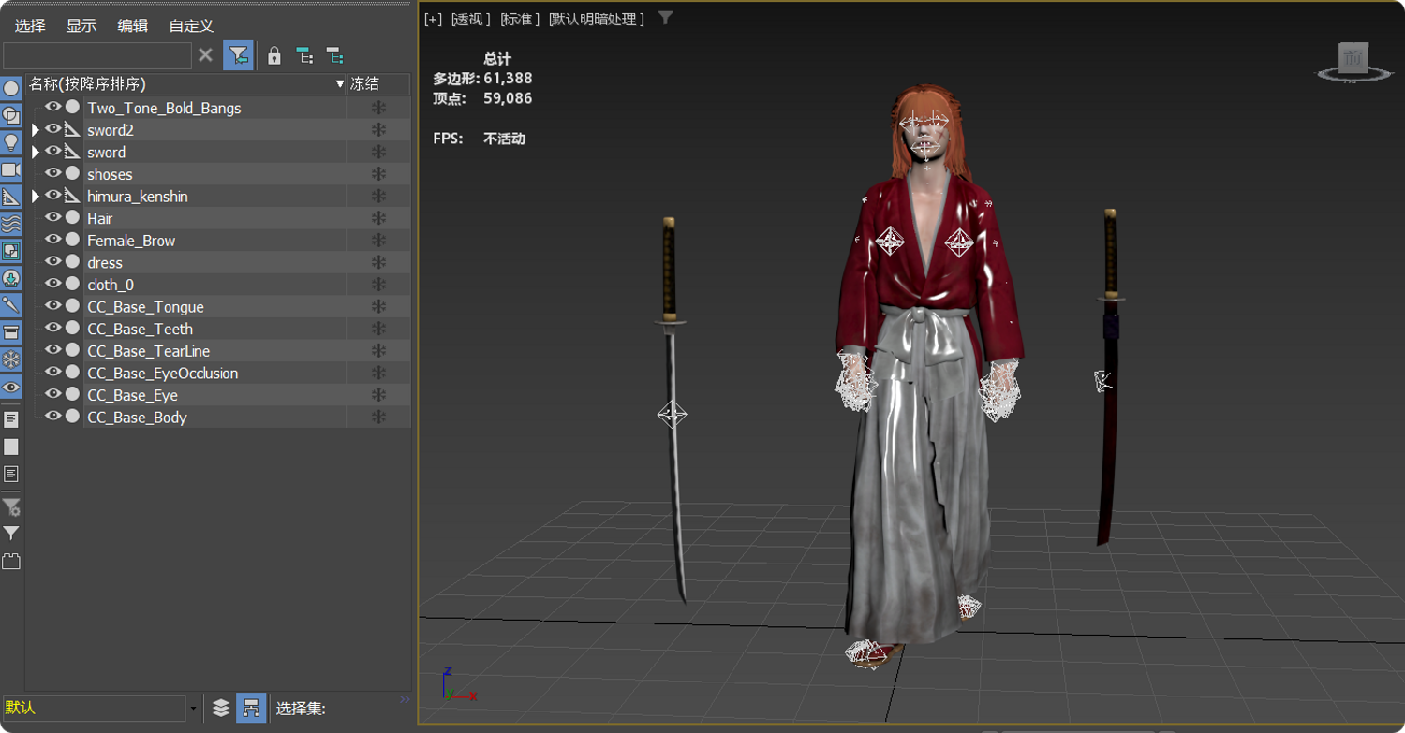Click the blank white square sidebar icon

point(11,447)
